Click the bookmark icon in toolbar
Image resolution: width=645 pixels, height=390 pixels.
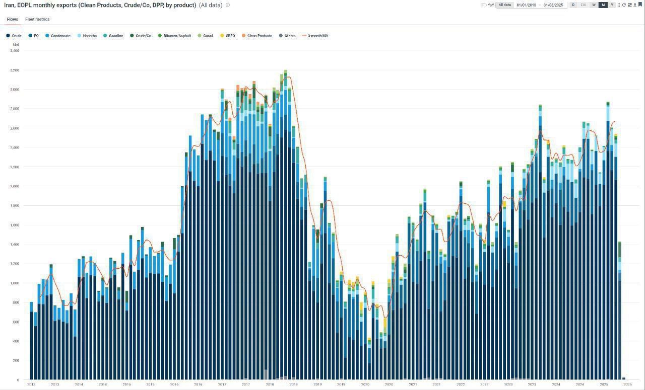(640, 5)
